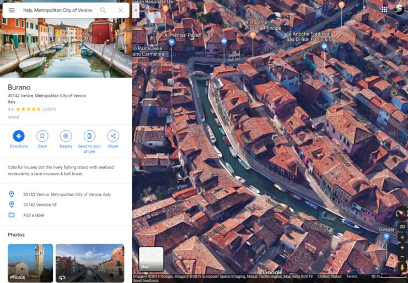This screenshot has height=283, width=408.
Task: Open the bell tower Photos thumbnail
Action: coord(30,263)
